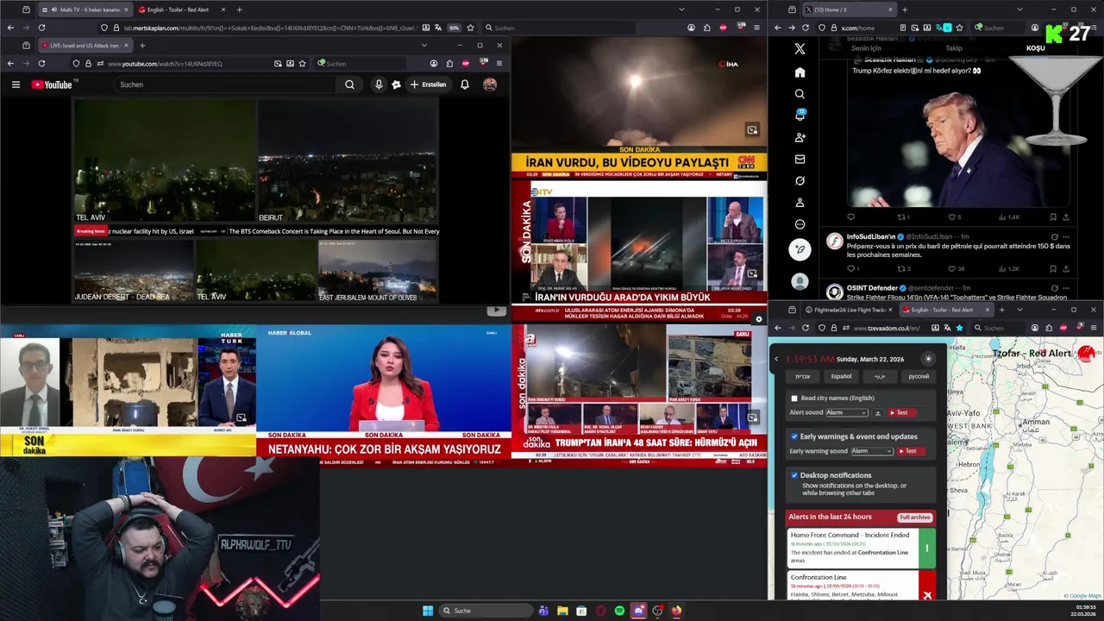Open Spotify from the taskbar

(619, 611)
